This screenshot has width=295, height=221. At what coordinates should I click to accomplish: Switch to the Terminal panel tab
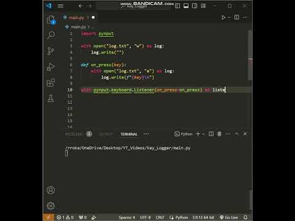click(x=129, y=134)
